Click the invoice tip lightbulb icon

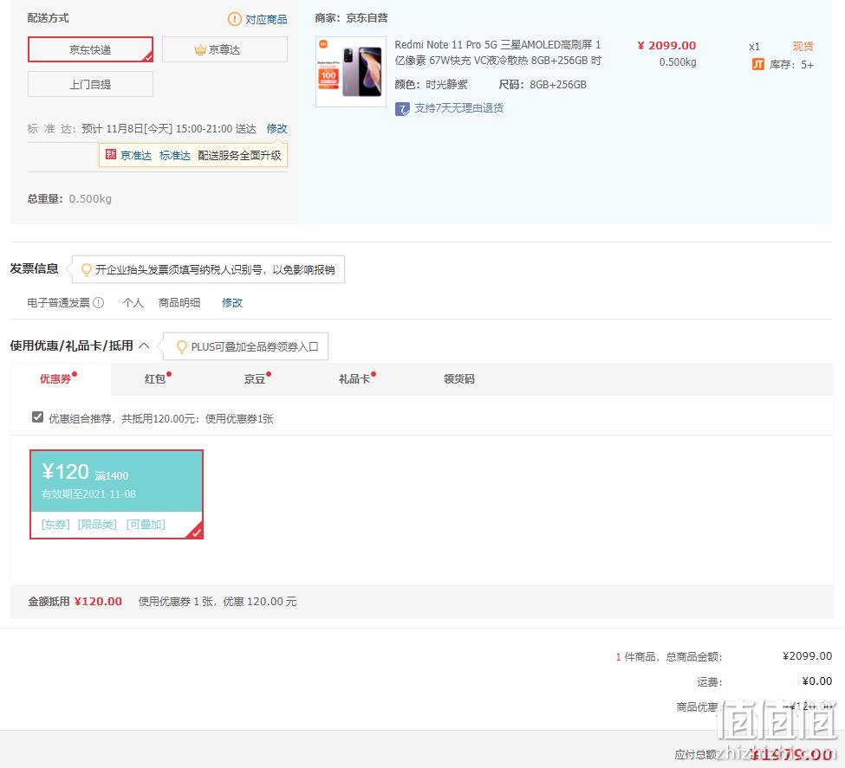pyautogui.click(x=86, y=269)
